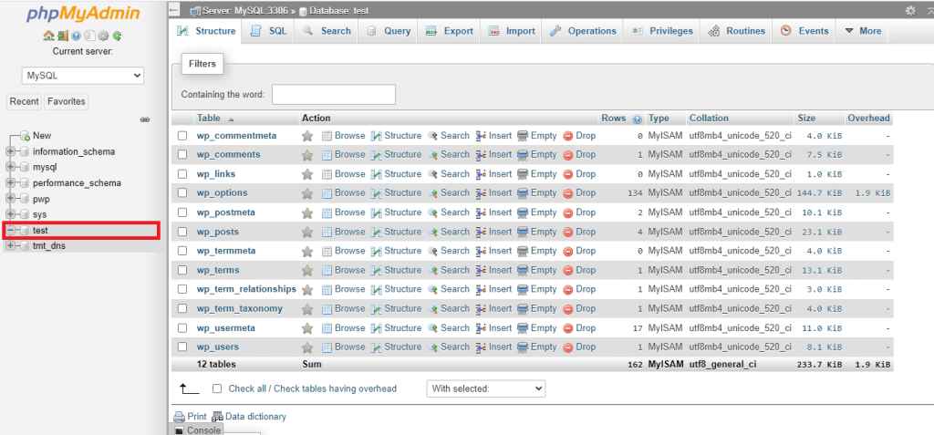934x435 pixels.
Task: Open page settings gear at top right
Action: [x=910, y=11]
